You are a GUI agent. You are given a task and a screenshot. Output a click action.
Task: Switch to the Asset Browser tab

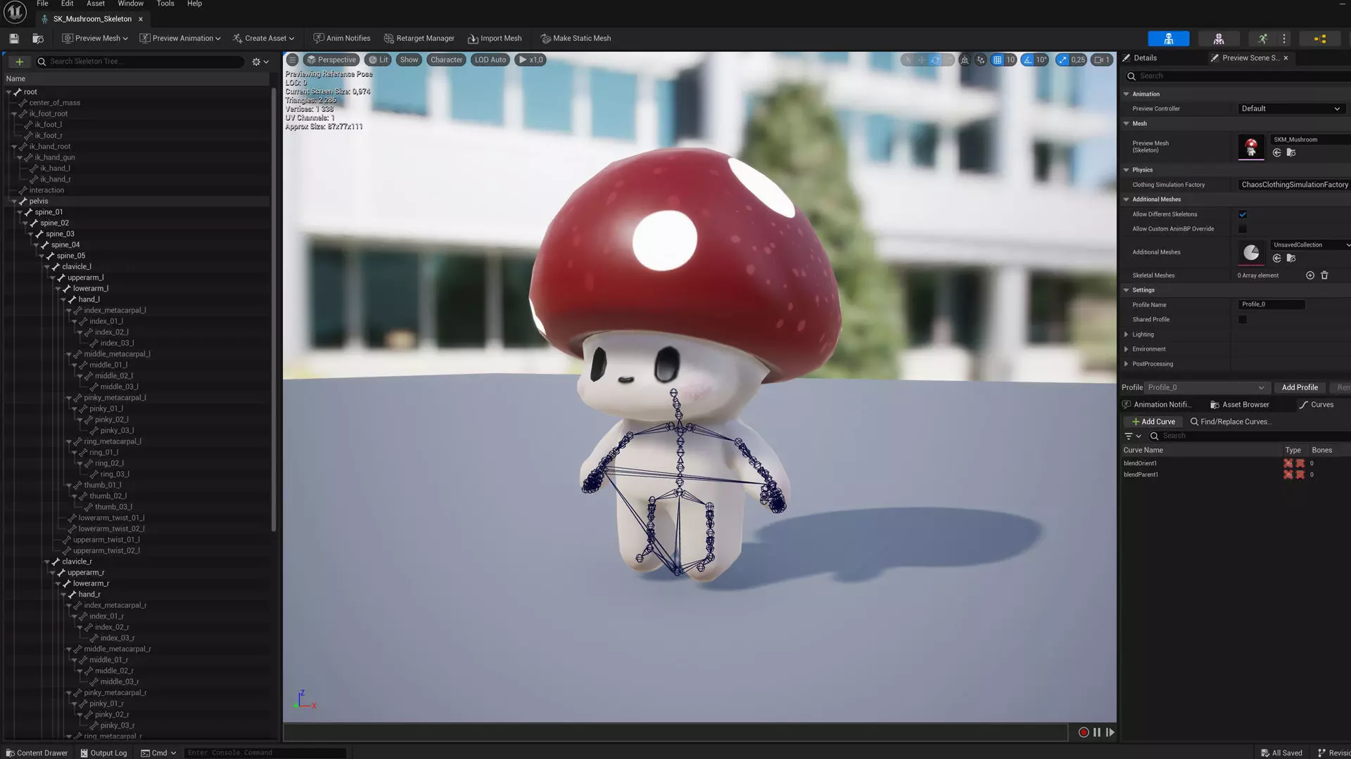[1240, 405]
